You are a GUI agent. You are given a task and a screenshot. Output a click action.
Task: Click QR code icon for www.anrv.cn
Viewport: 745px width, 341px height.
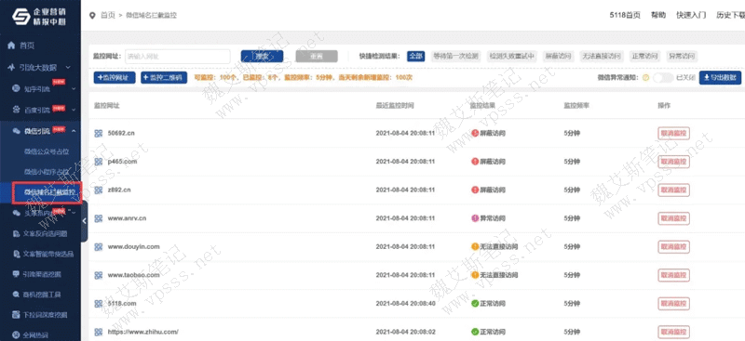tap(99, 218)
